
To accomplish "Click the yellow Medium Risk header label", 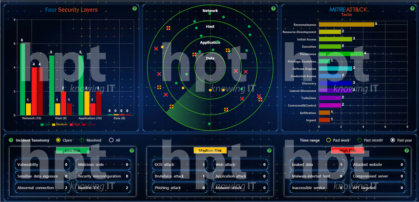I will point(210,151).
